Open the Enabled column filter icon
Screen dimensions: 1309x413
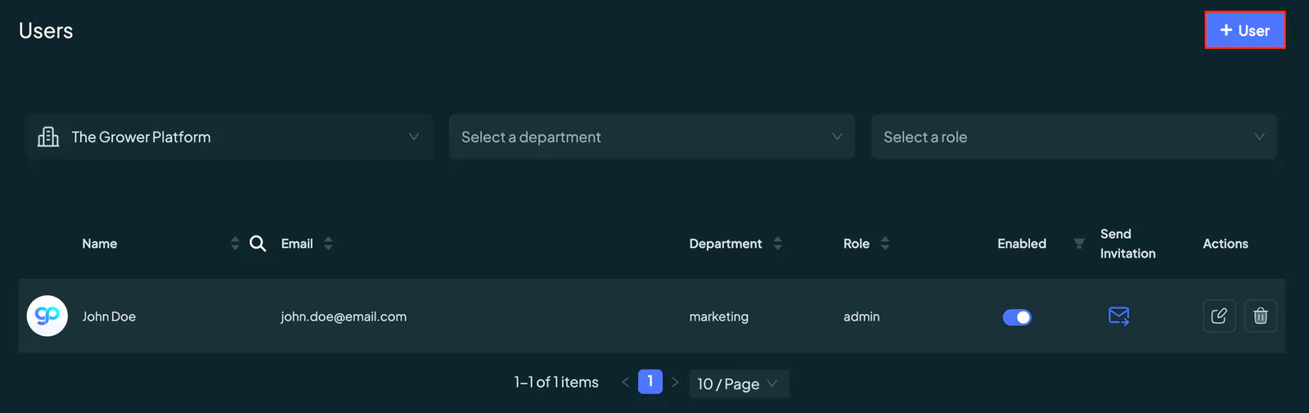point(1079,244)
